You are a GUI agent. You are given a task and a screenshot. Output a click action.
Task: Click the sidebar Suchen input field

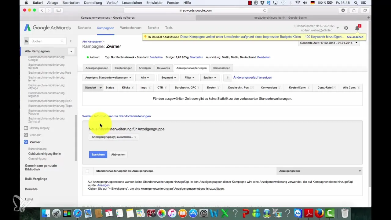(48, 41)
